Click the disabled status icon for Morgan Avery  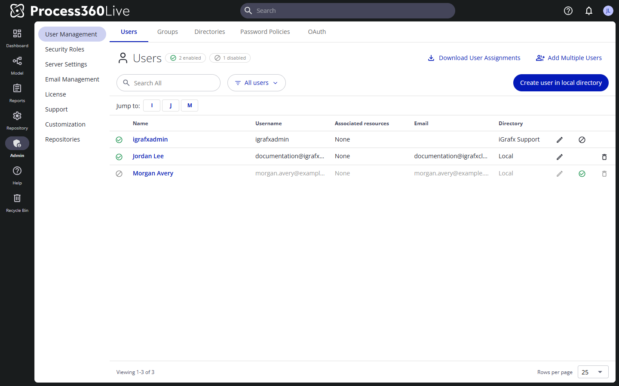119,174
